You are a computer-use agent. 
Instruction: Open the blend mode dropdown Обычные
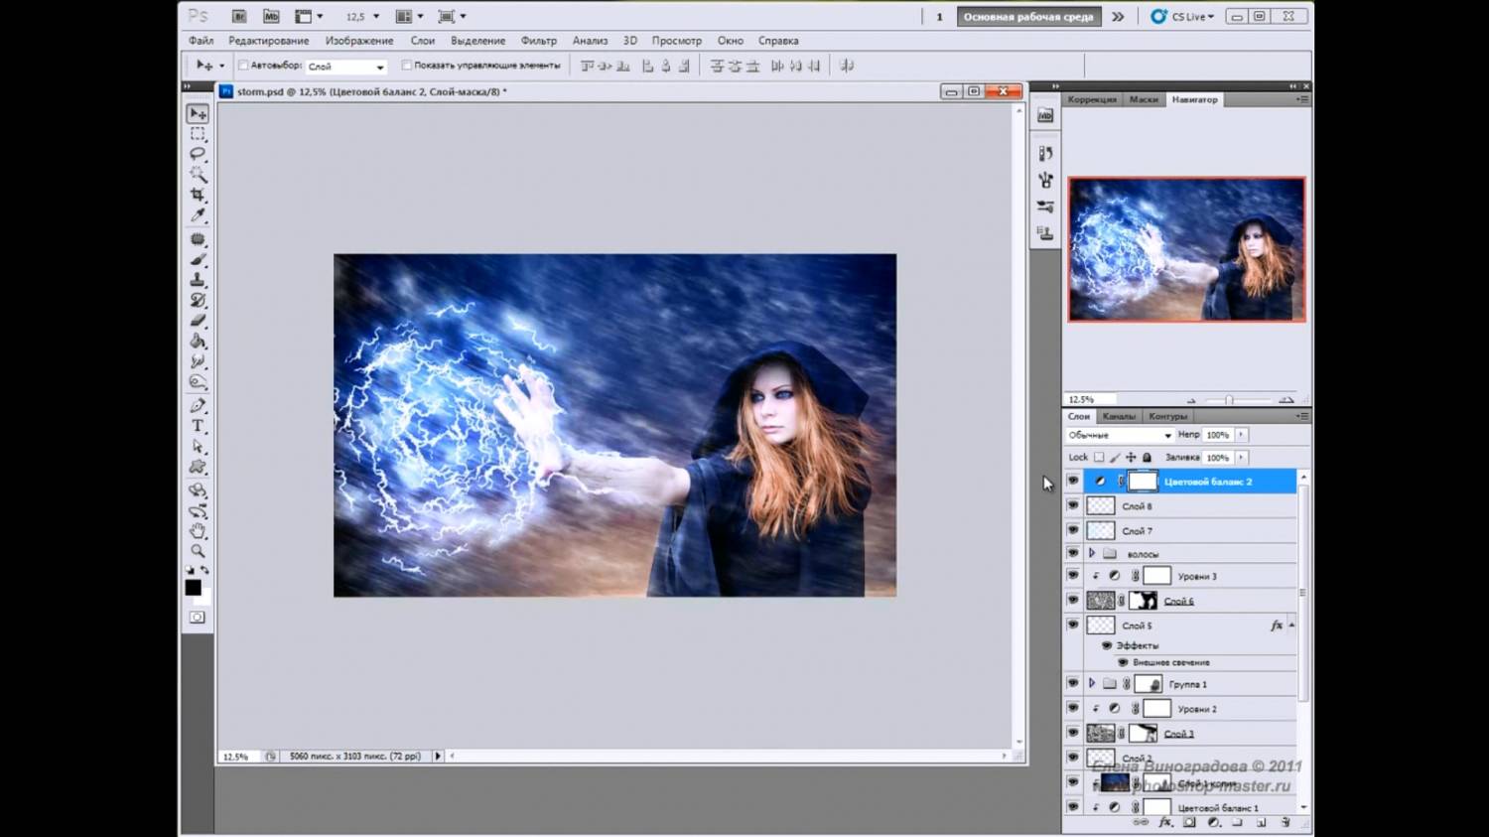tap(1120, 435)
